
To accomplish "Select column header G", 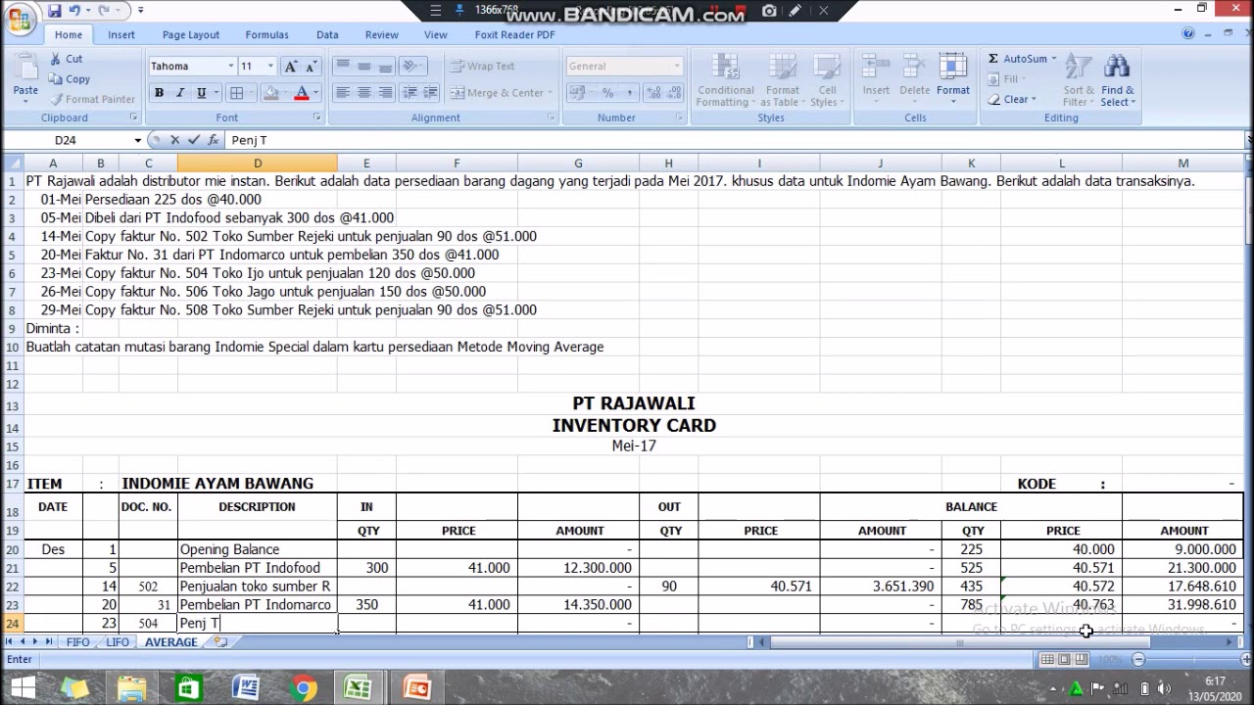I will click(578, 164).
